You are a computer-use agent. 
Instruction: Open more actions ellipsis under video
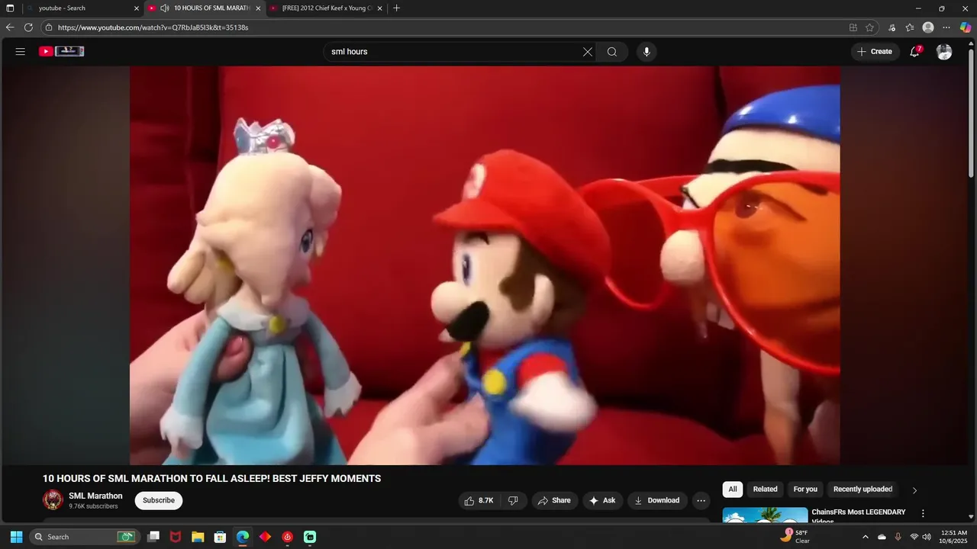pyautogui.click(x=701, y=500)
